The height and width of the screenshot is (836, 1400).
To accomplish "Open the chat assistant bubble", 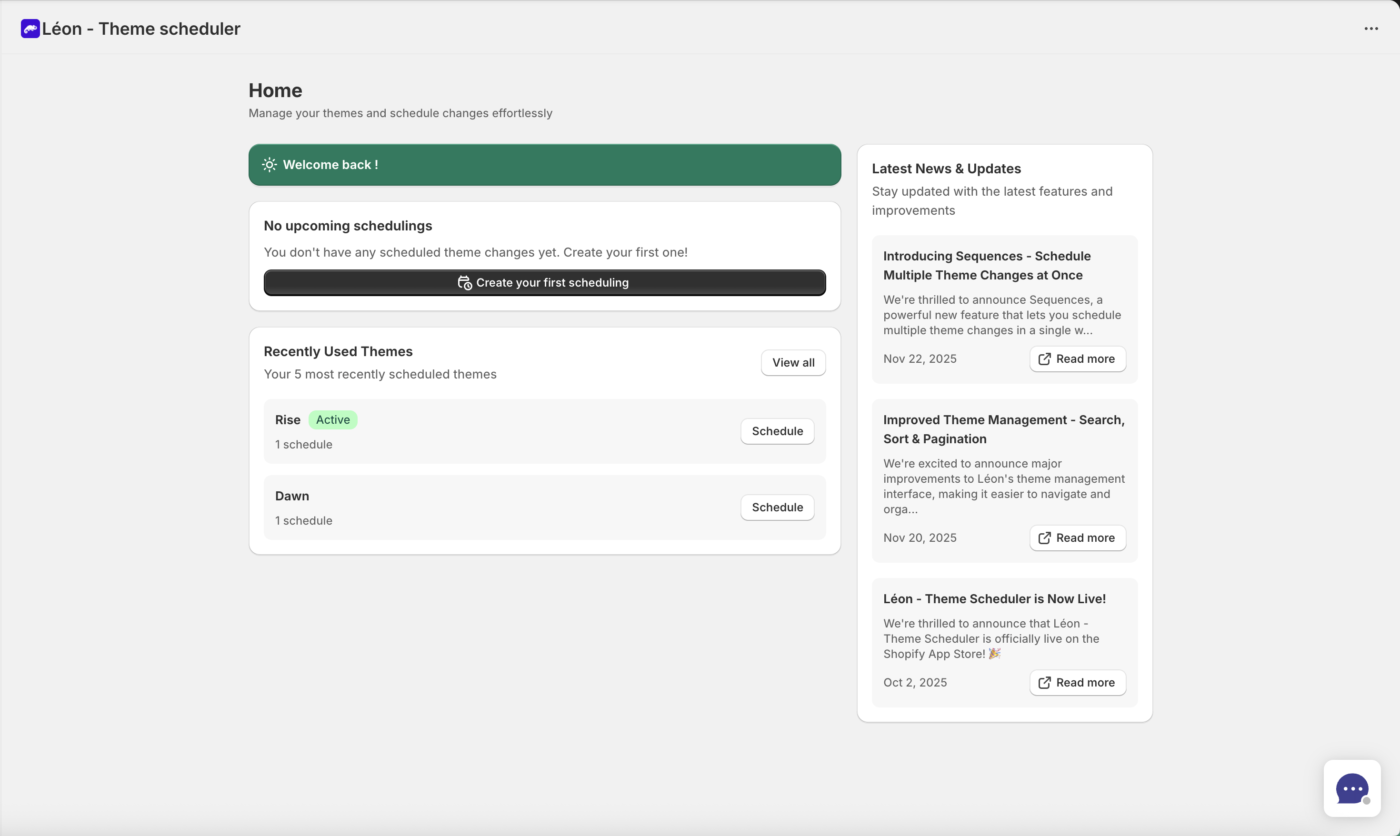I will [x=1352, y=788].
